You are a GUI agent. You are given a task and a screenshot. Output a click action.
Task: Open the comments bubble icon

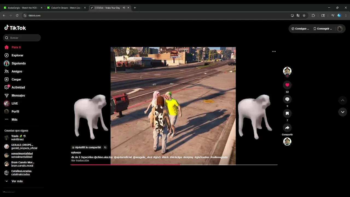click(287, 99)
